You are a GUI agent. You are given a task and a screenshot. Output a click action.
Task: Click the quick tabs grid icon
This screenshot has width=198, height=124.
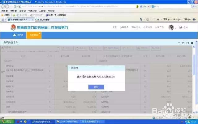pyautogui.click(x=3, y=20)
